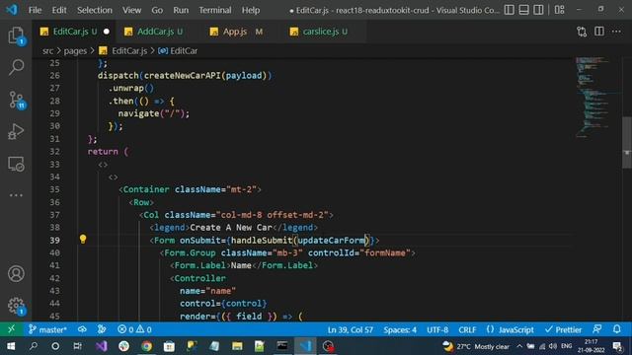Viewport: 632px width, 355px height.
Task: Click the status bar icon right of sync cloud
Action: [102, 329]
